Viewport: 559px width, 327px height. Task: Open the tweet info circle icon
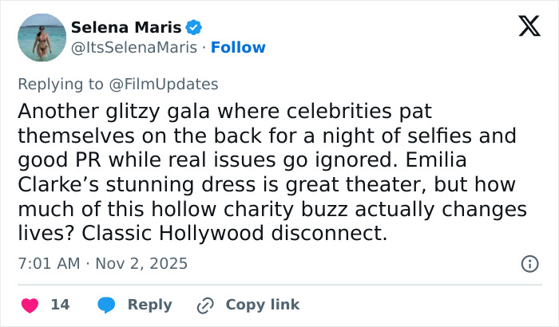[529, 263]
